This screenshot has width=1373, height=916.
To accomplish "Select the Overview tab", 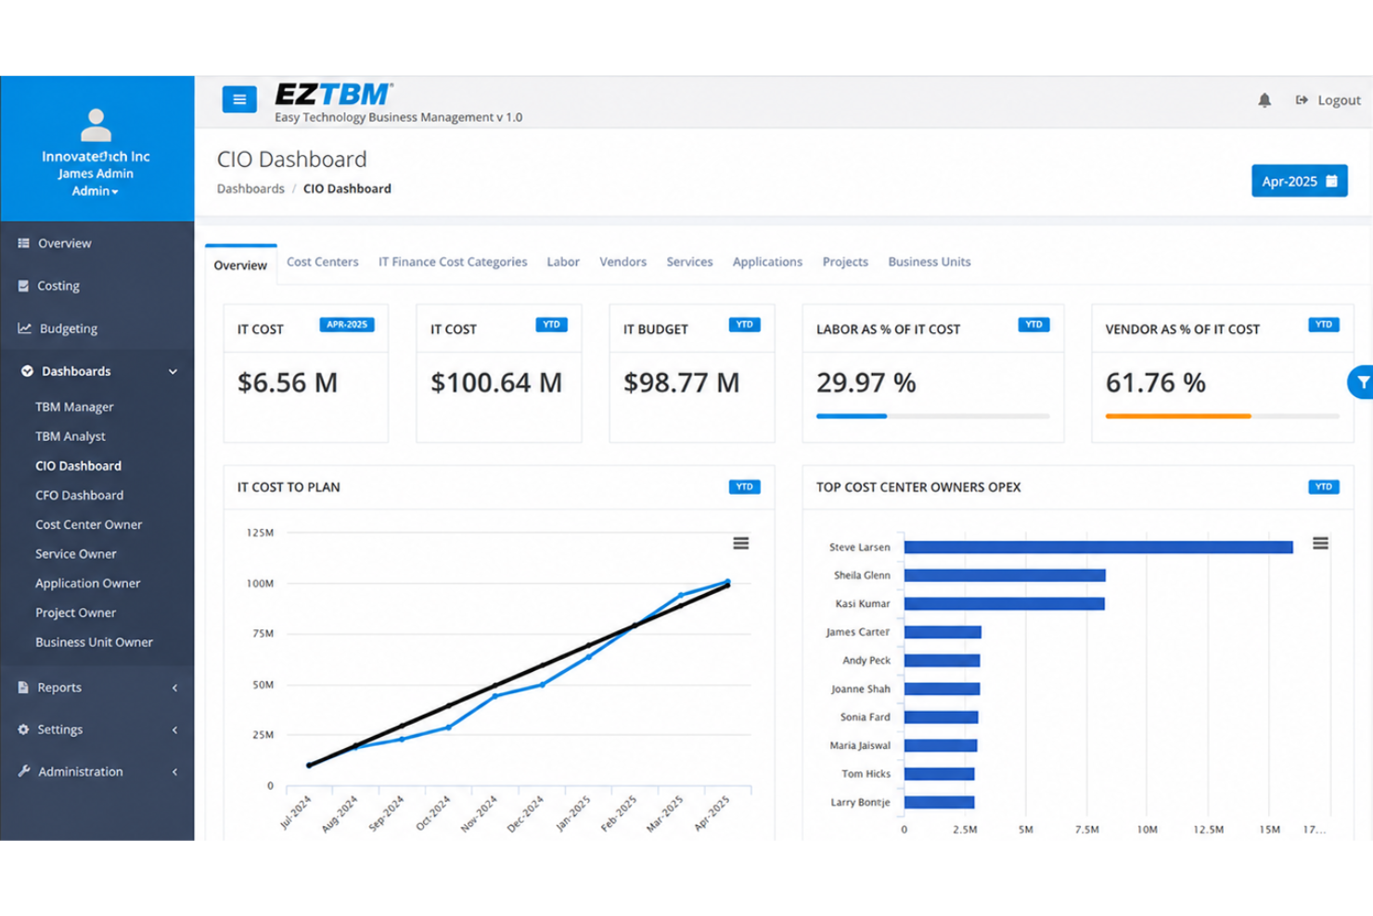I will pyautogui.click(x=240, y=265).
